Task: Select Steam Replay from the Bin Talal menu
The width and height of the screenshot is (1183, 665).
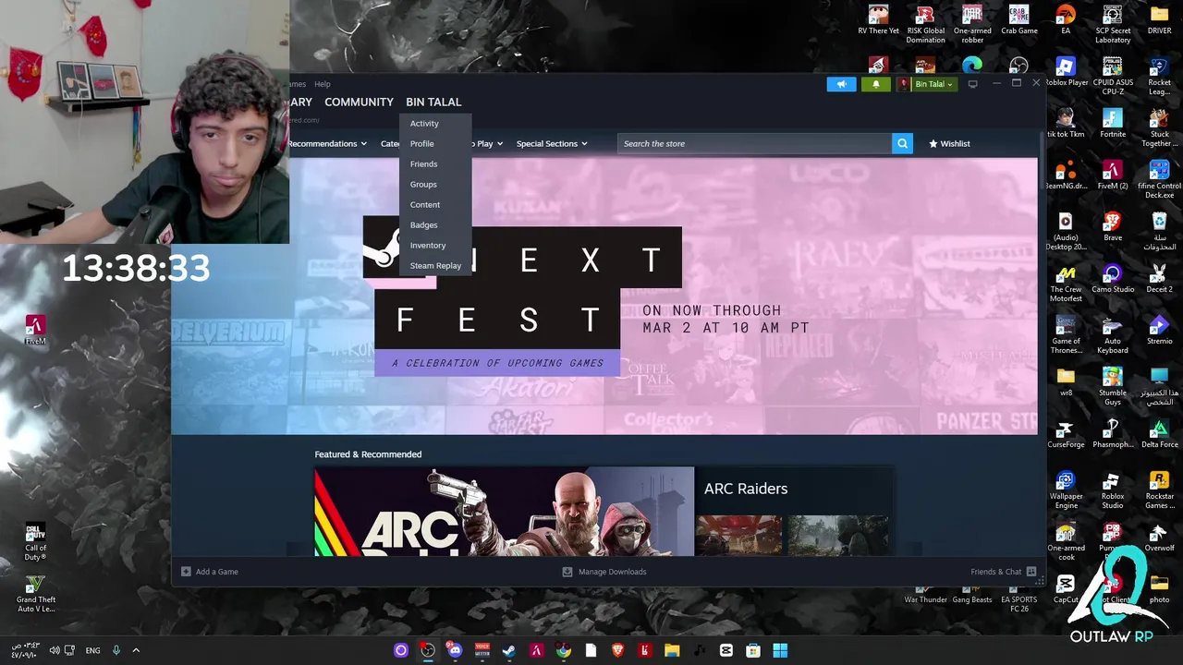Action: [x=435, y=265]
